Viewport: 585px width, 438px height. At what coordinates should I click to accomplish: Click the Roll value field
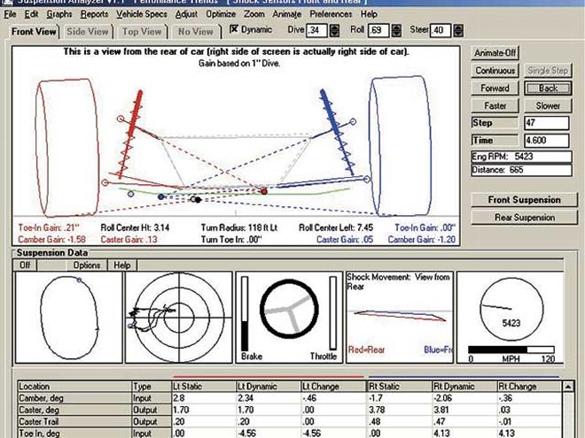click(x=378, y=31)
